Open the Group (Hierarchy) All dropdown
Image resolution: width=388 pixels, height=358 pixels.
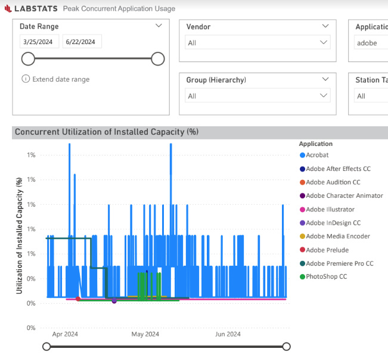coord(257,96)
